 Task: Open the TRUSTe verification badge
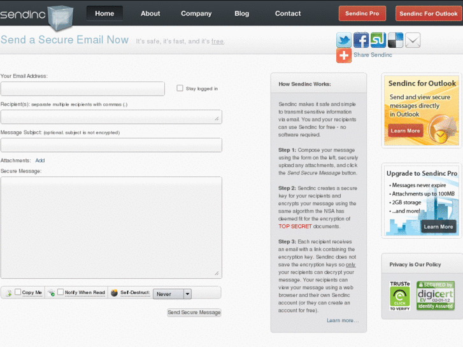[x=400, y=295]
